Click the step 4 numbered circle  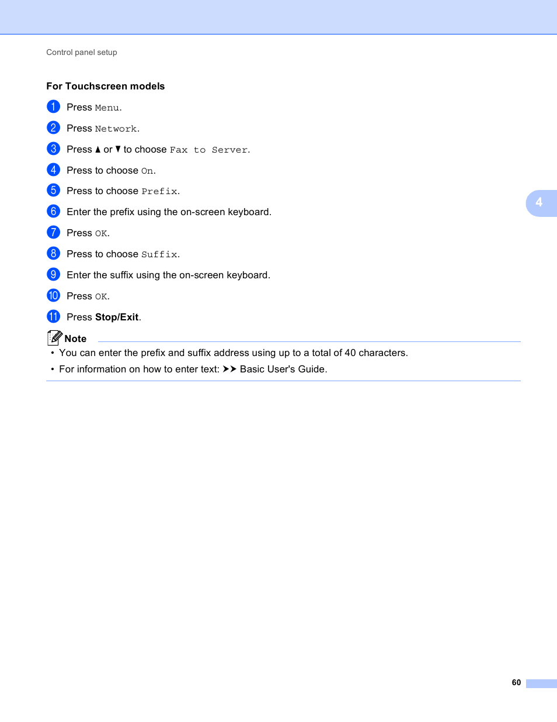(54, 170)
